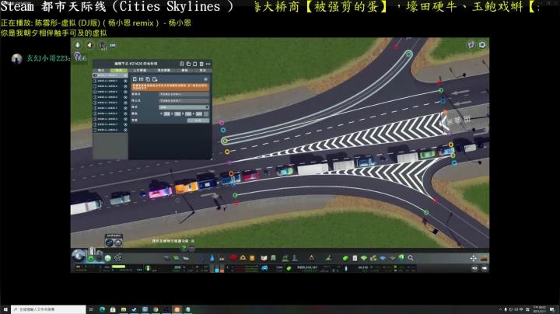Open the Windows Start menu
Screen dimensions: 560x314
[5, 309]
